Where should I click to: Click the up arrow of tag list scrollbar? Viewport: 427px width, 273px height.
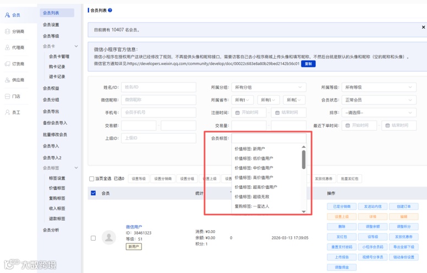point(304,147)
